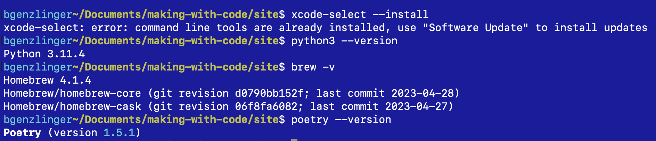This screenshot has width=656, height=141.
Task: Click the cyan version number 1.5.1
Action: (x=119, y=133)
